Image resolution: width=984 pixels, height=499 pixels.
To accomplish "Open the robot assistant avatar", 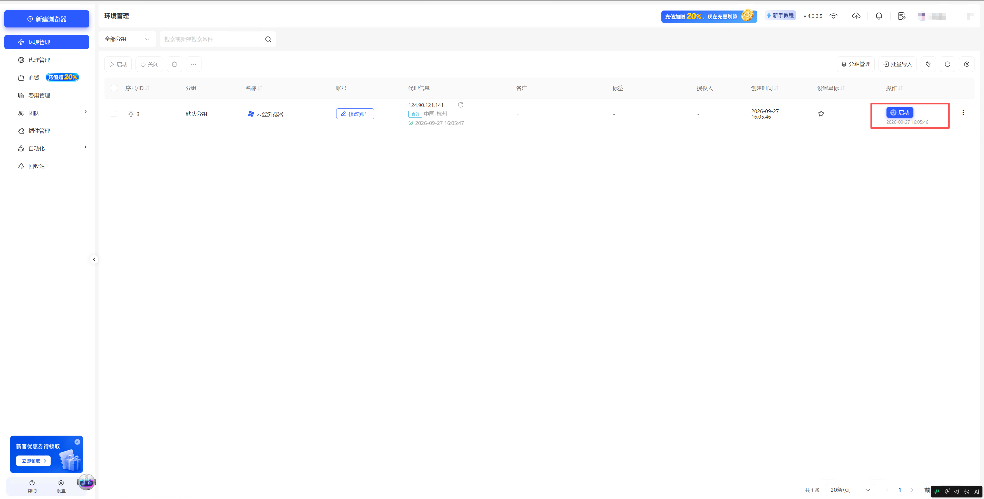I will (x=86, y=482).
